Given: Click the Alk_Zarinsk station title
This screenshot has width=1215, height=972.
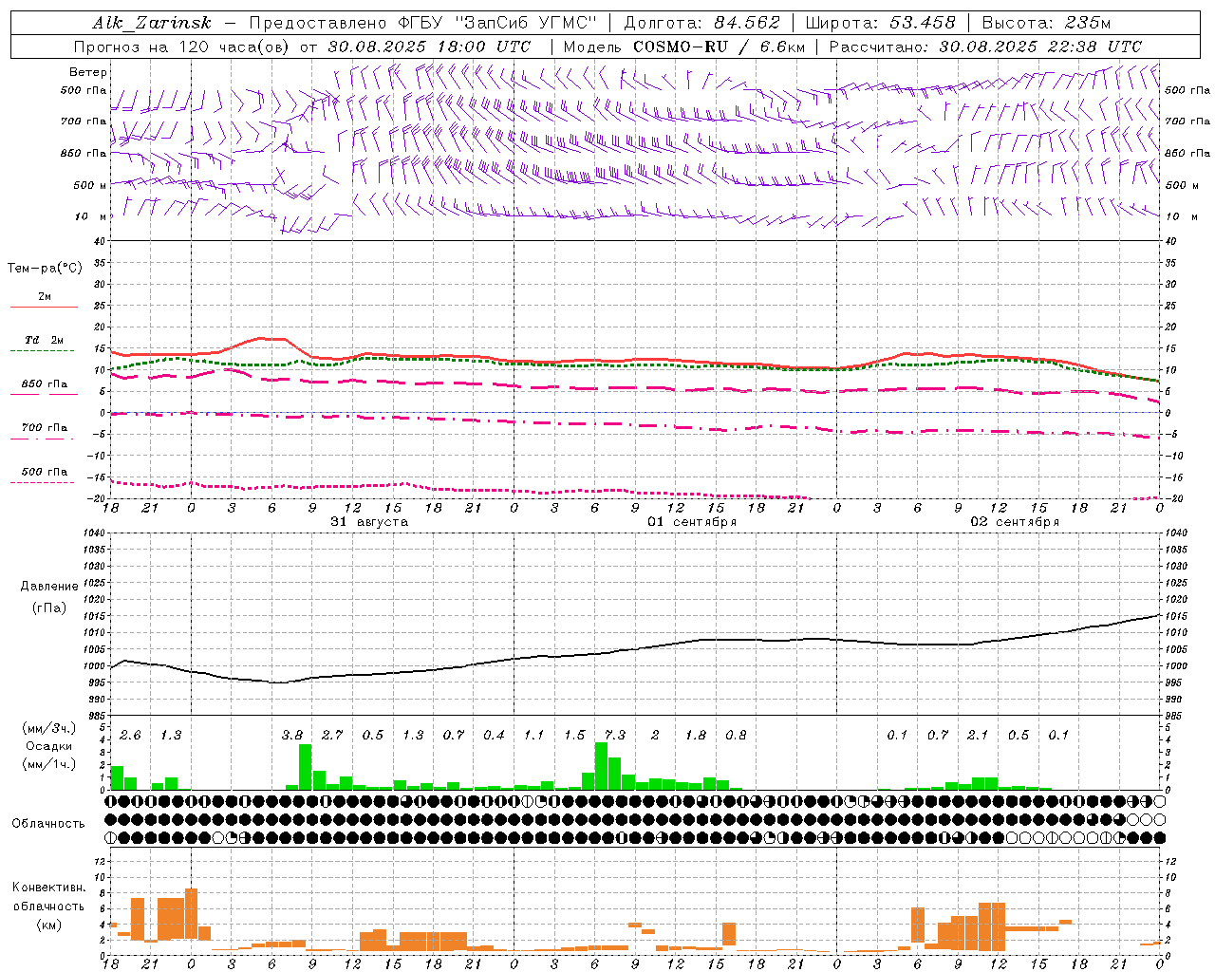Looking at the screenshot, I should tap(152, 23).
